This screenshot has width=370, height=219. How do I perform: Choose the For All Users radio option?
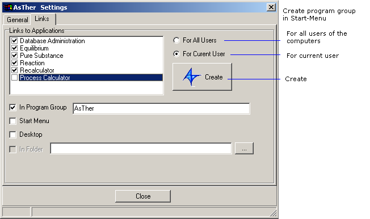coord(176,40)
